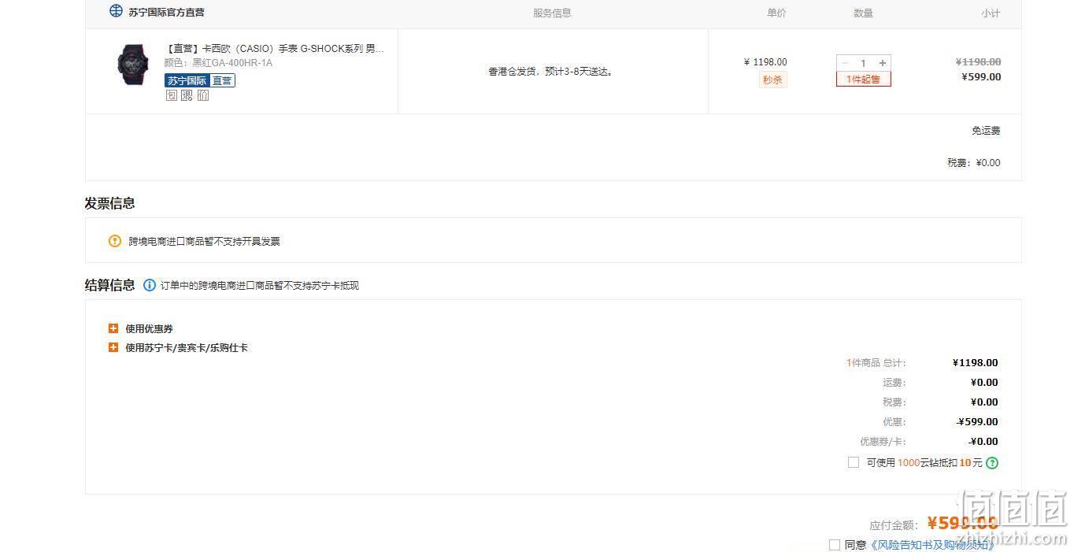
Task: Click the 使用苏宁卡/贵宾卡/乐购仕卡 label
Action: pyautogui.click(x=187, y=347)
